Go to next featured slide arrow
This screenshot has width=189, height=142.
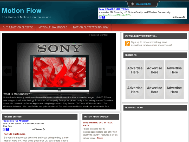[111, 71]
